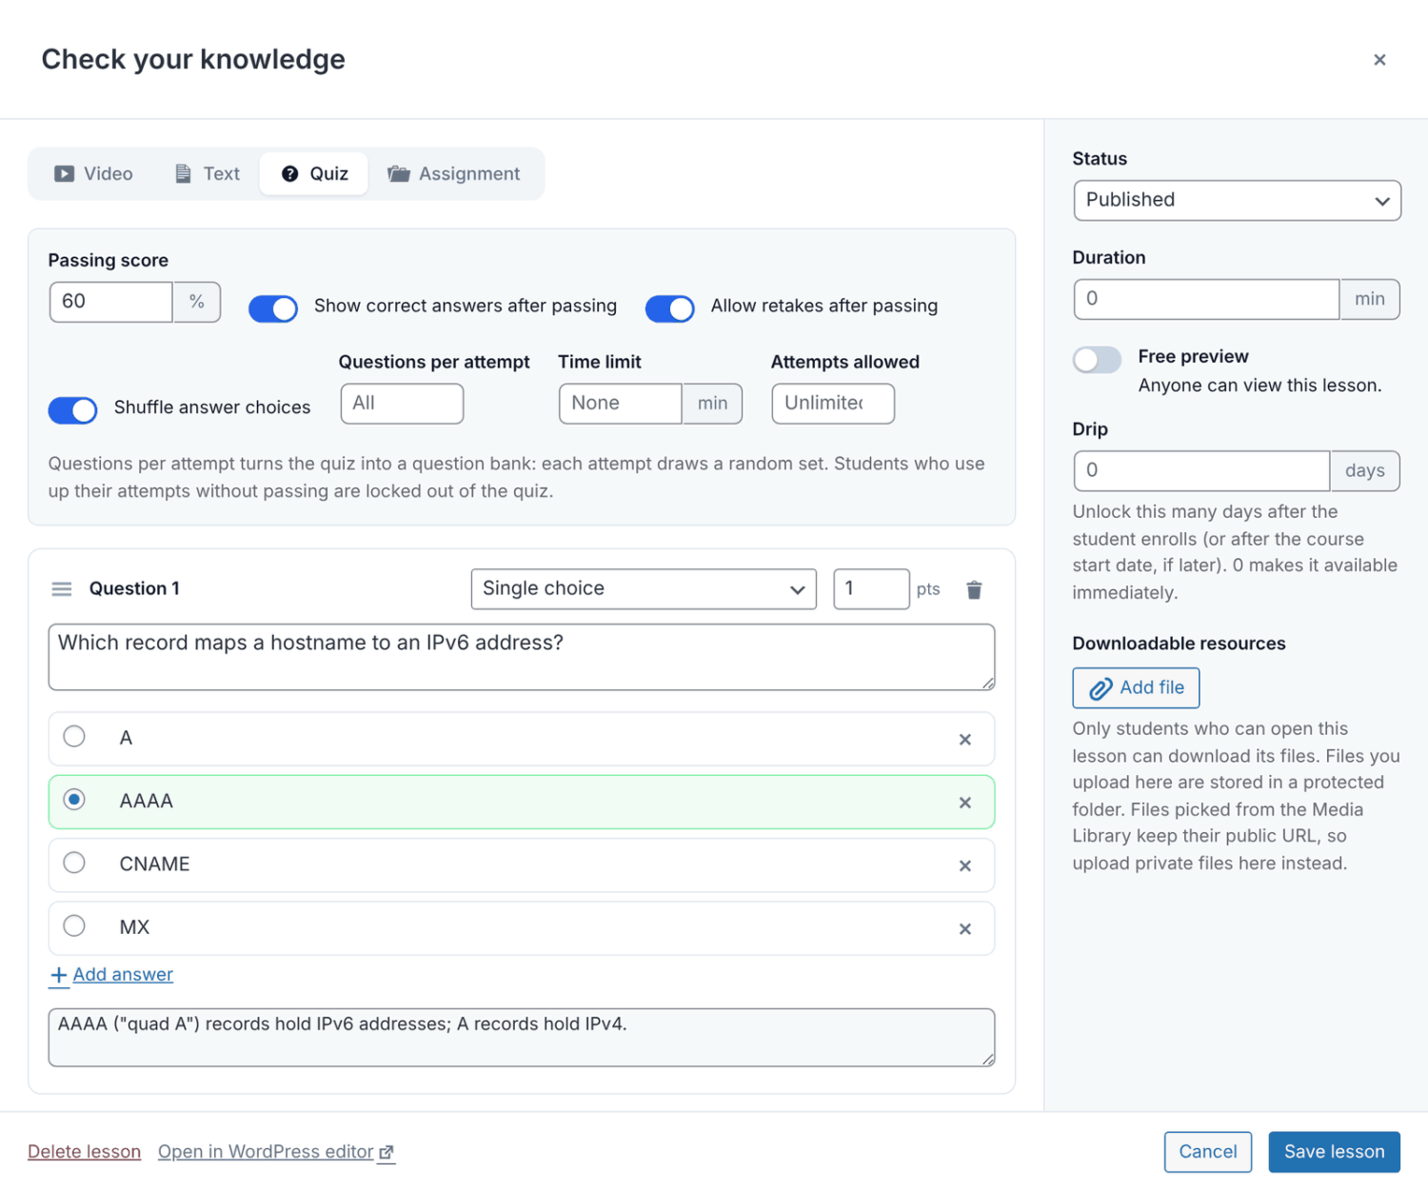
Task: Mark answer A as correct
Action: (74, 736)
